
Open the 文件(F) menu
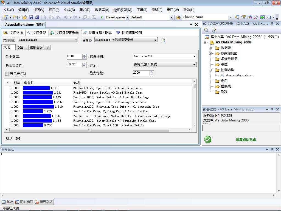[x=9, y=10]
